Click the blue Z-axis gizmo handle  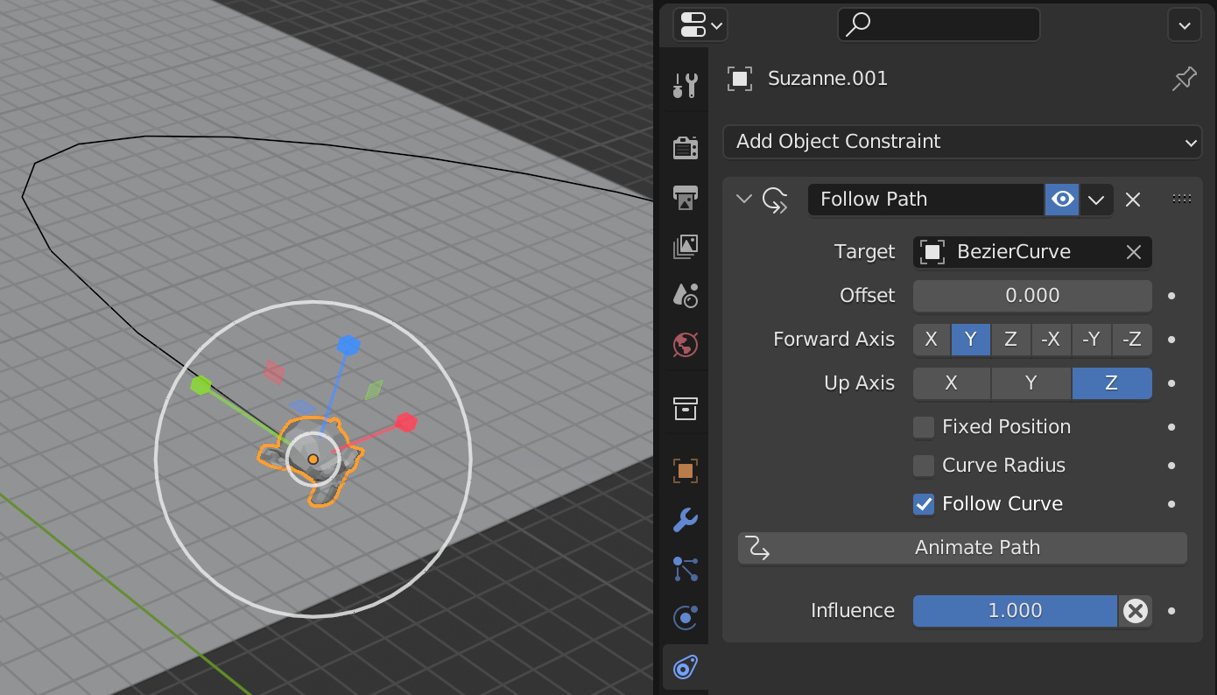(x=348, y=345)
